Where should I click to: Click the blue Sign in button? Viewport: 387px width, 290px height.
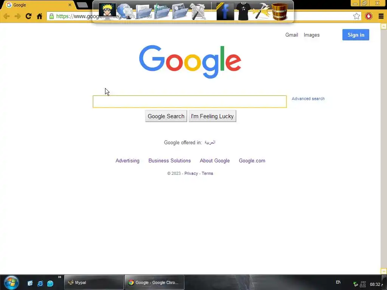pyautogui.click(x=356, y=35)
